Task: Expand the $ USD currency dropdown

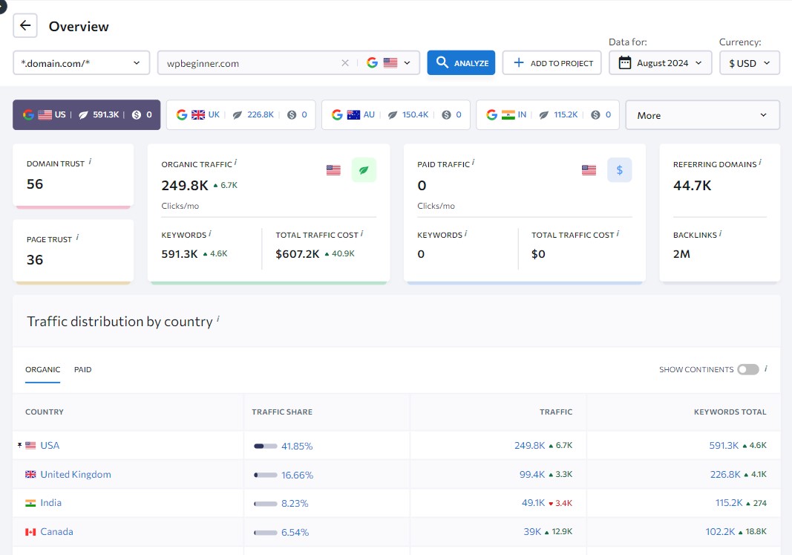Action: [750, 63]
